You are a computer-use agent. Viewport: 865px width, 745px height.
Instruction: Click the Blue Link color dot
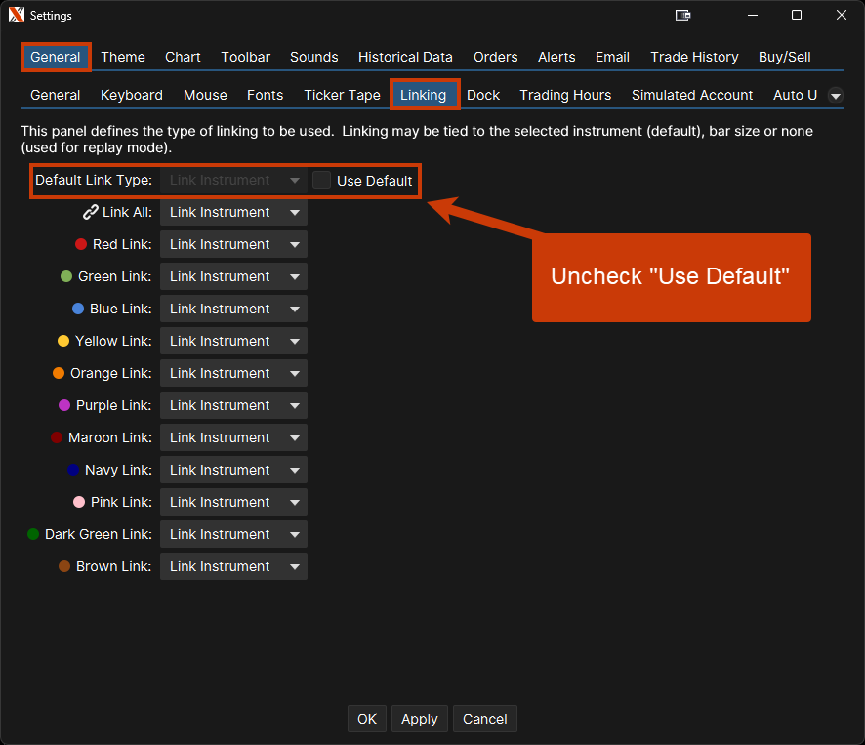[78, 309]
